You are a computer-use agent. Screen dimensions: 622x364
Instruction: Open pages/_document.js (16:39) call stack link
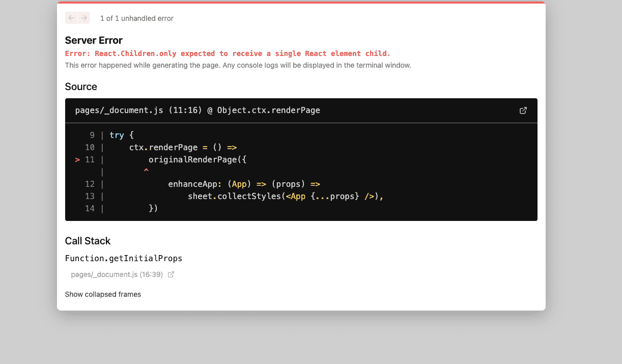pyautogui.click(x=117, y=274)
